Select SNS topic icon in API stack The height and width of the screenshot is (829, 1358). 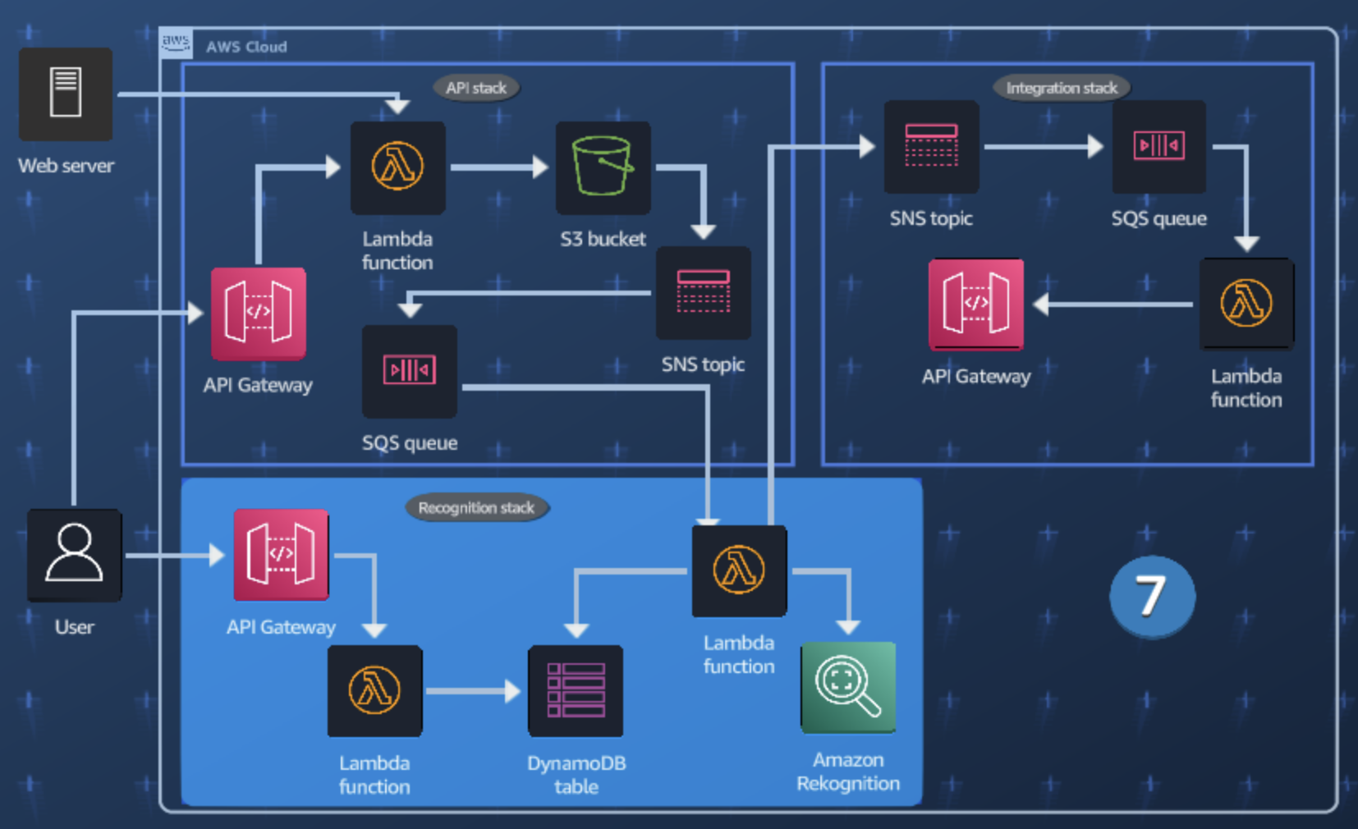click(704, 293)
